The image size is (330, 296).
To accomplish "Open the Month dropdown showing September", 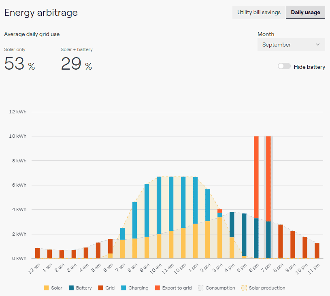I will (291, 45).
